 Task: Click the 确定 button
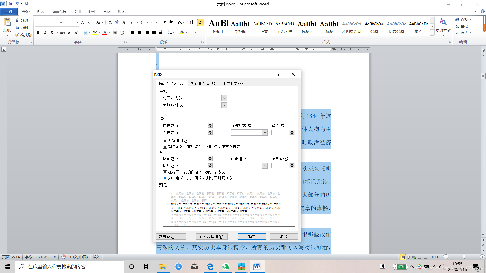click(252, 237)
